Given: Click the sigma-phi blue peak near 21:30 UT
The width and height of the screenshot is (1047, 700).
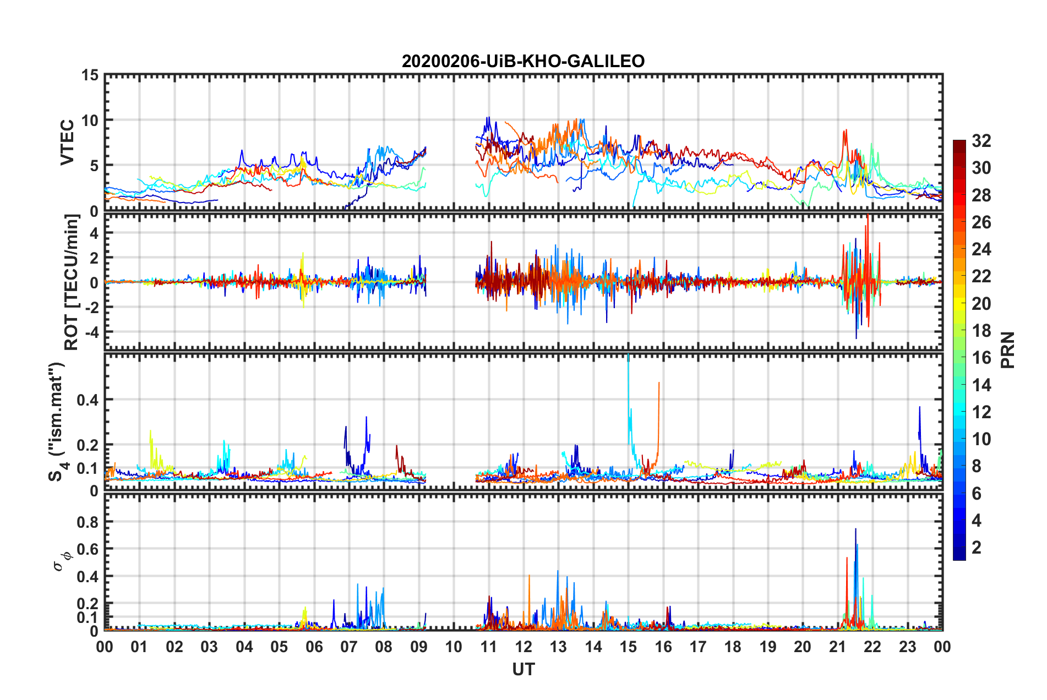Looking at the screenshot, I should tap(855, 530).
